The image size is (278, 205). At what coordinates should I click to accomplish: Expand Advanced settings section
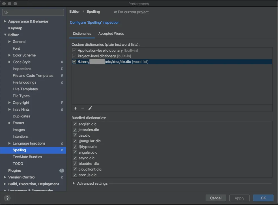(x=74, y=184)
